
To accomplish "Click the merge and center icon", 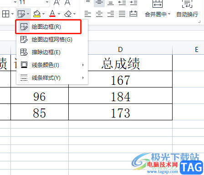I will point(158,4).
